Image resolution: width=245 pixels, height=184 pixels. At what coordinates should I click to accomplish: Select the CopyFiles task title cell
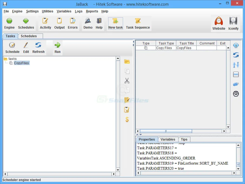pos(186,48)
